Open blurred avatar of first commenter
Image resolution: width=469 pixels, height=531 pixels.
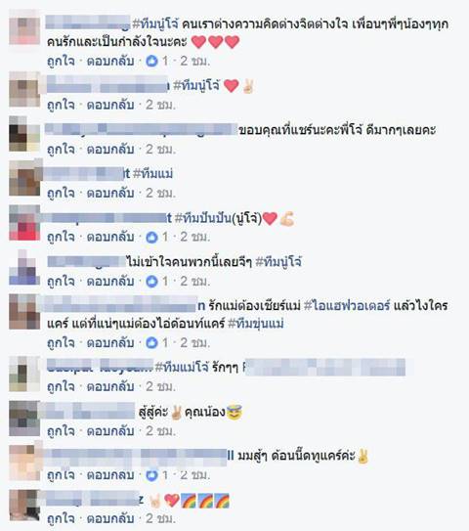pos(24,27)
